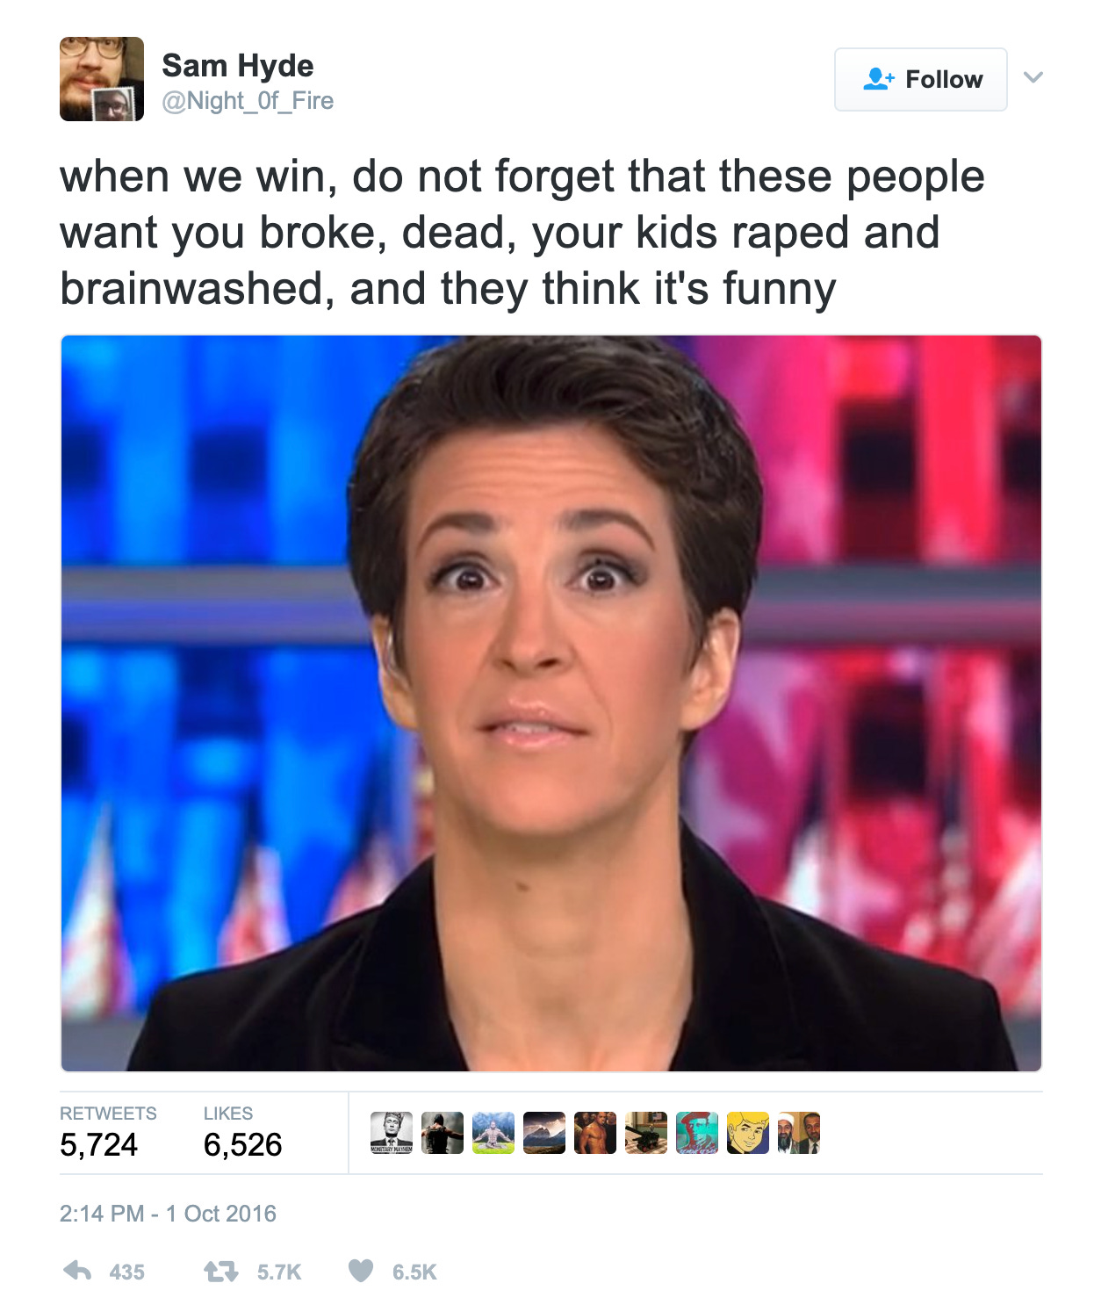Screen dimensions: 1094x1312
Task: View the 5,724 retweets list
Action: [108, 1132]
